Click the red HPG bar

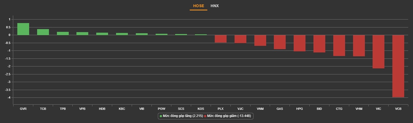pyautogui.click(x=299, y=43)
